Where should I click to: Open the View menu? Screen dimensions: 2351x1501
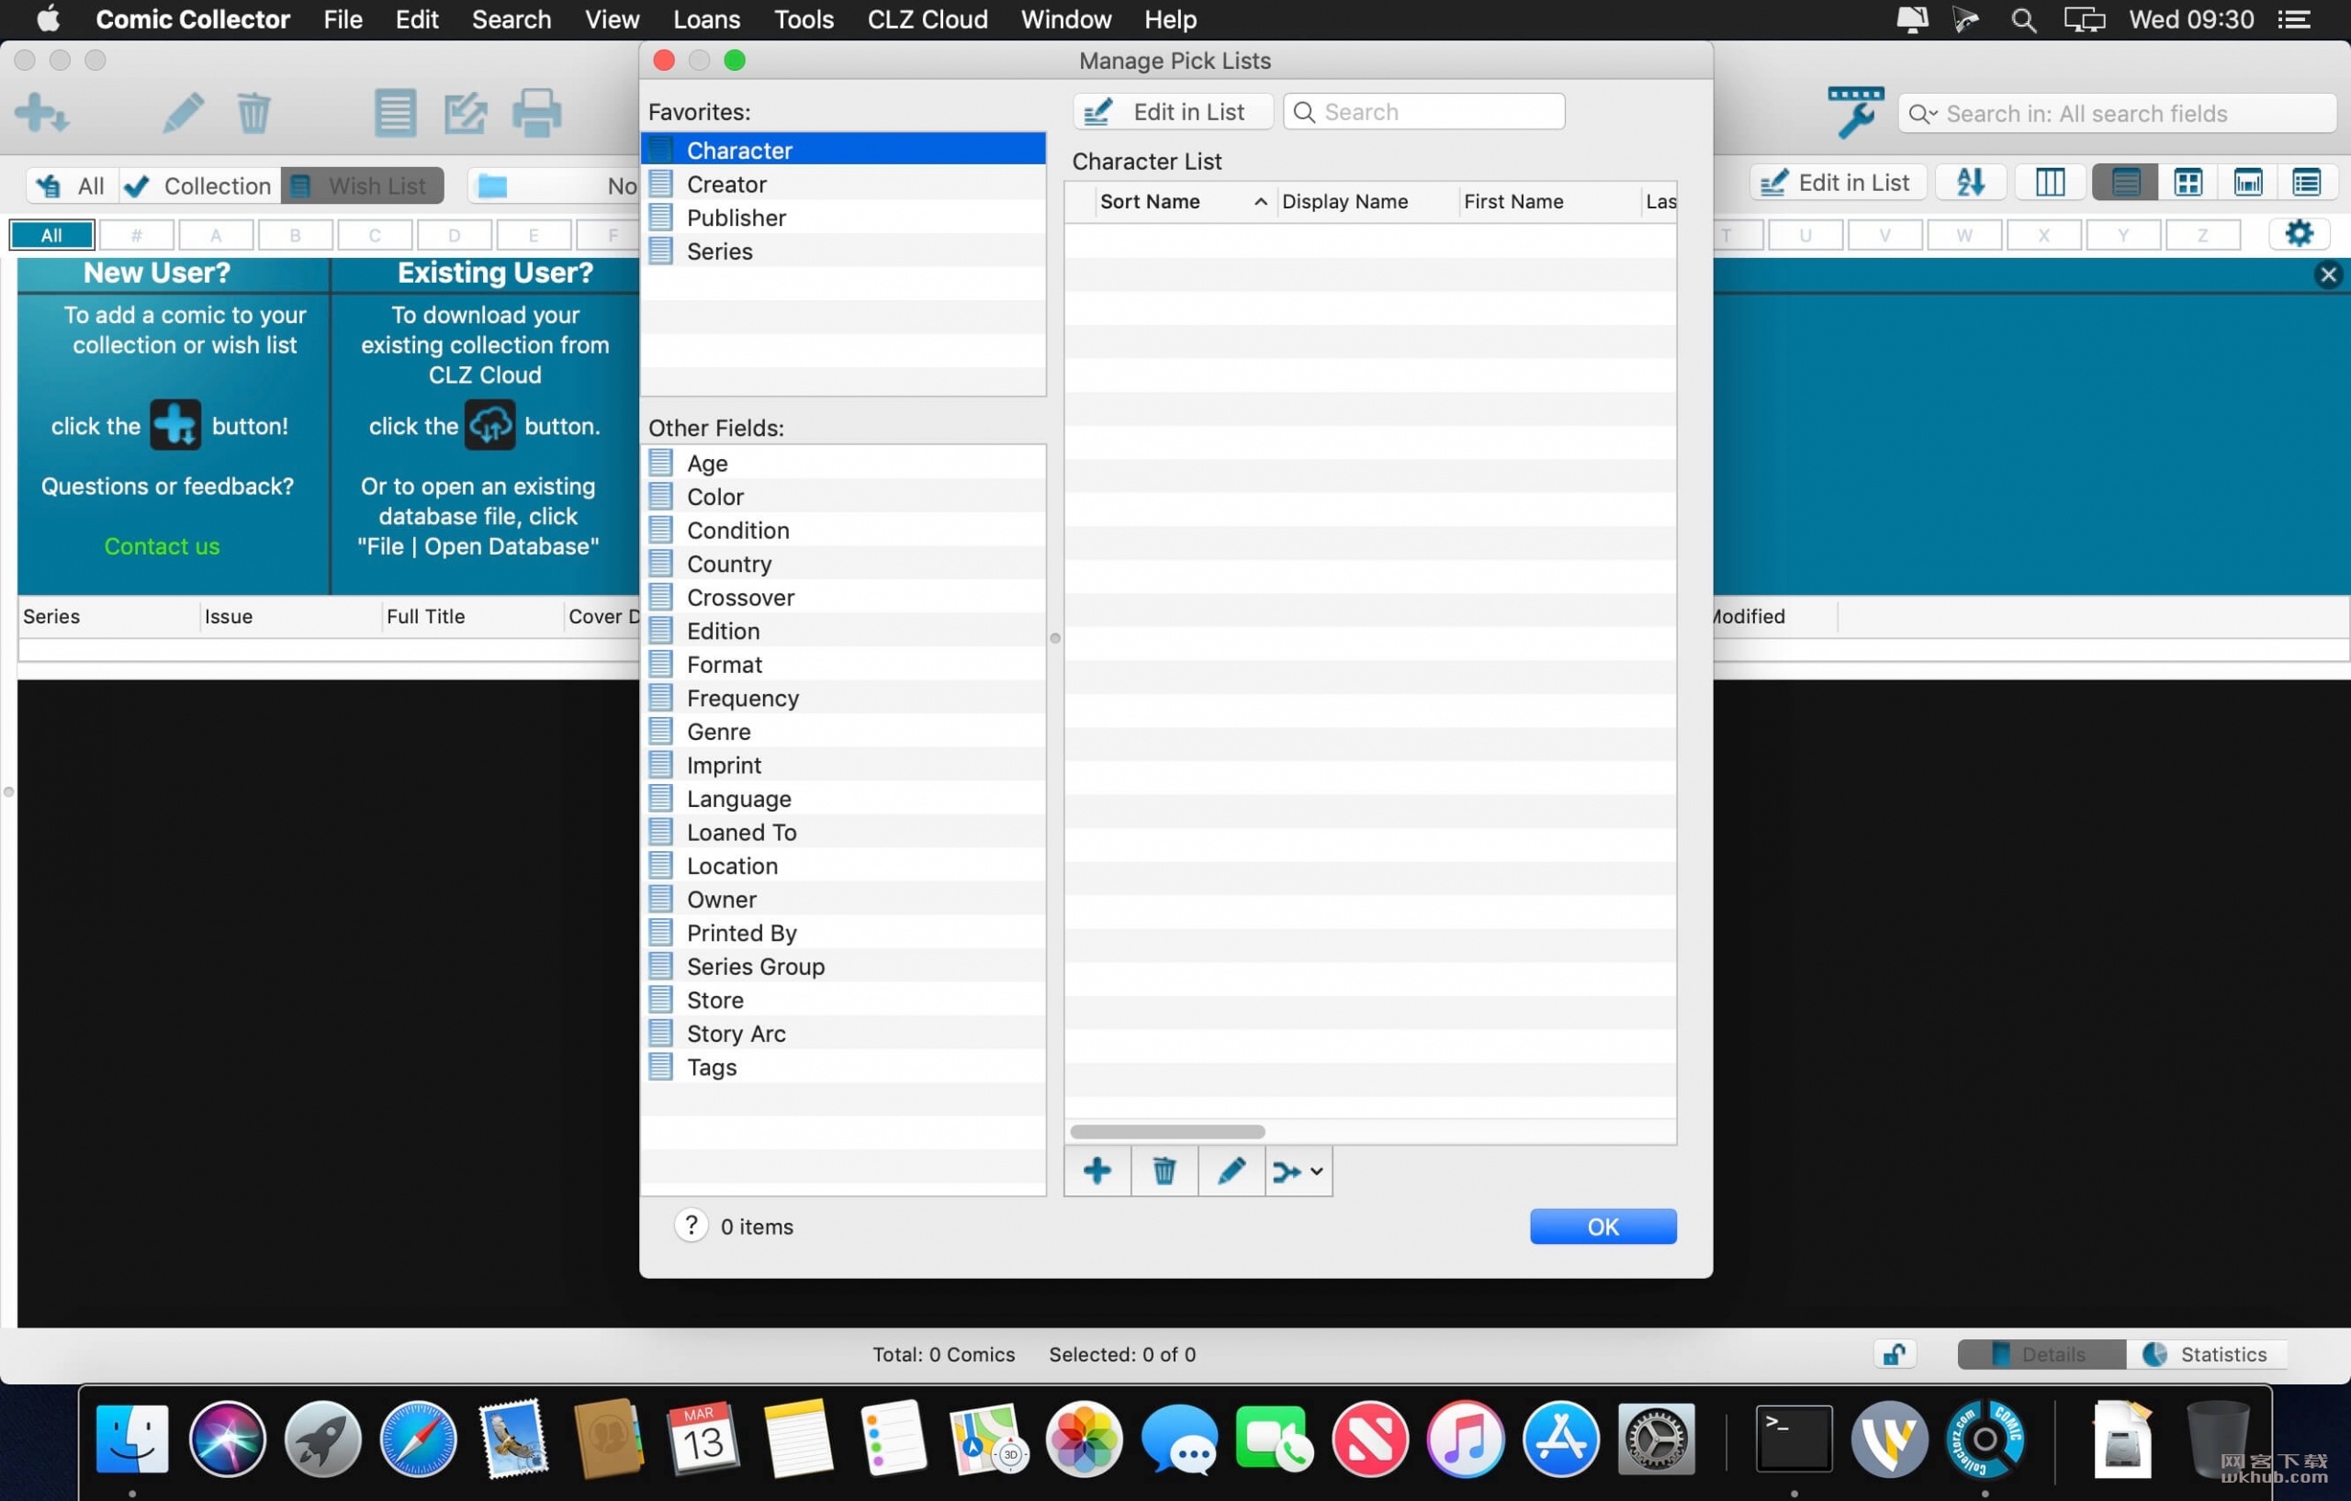click(613, 19)
